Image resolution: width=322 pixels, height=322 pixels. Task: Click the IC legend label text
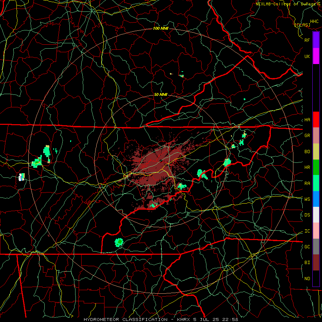pyautogui.click(x=307, y=231)
